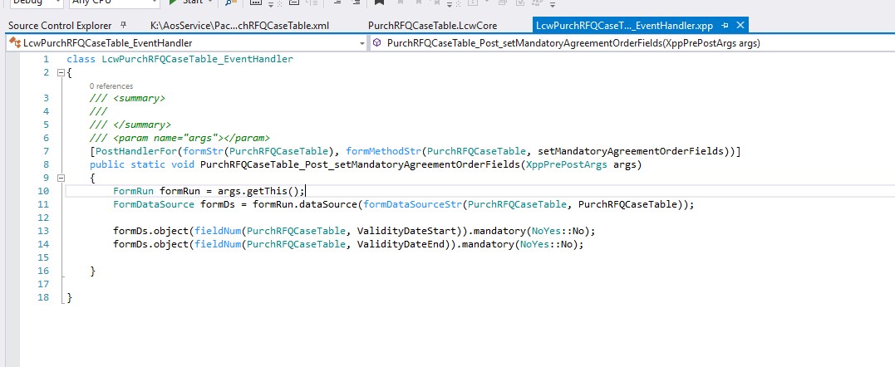Open the chRFQCaseTable.xml file tab
This screenshot has height=367, width=895.
coord(239,26)
